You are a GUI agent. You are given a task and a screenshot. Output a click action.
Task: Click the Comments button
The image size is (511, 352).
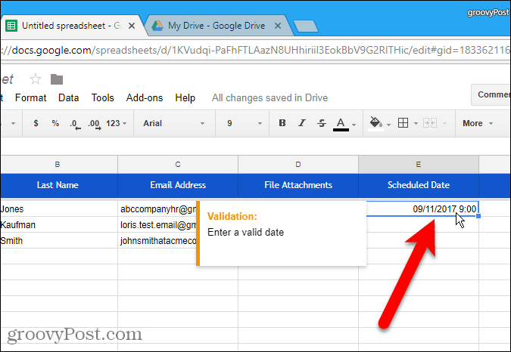[x=491, y=94]
